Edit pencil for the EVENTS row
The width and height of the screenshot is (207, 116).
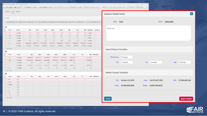[6, 85]
